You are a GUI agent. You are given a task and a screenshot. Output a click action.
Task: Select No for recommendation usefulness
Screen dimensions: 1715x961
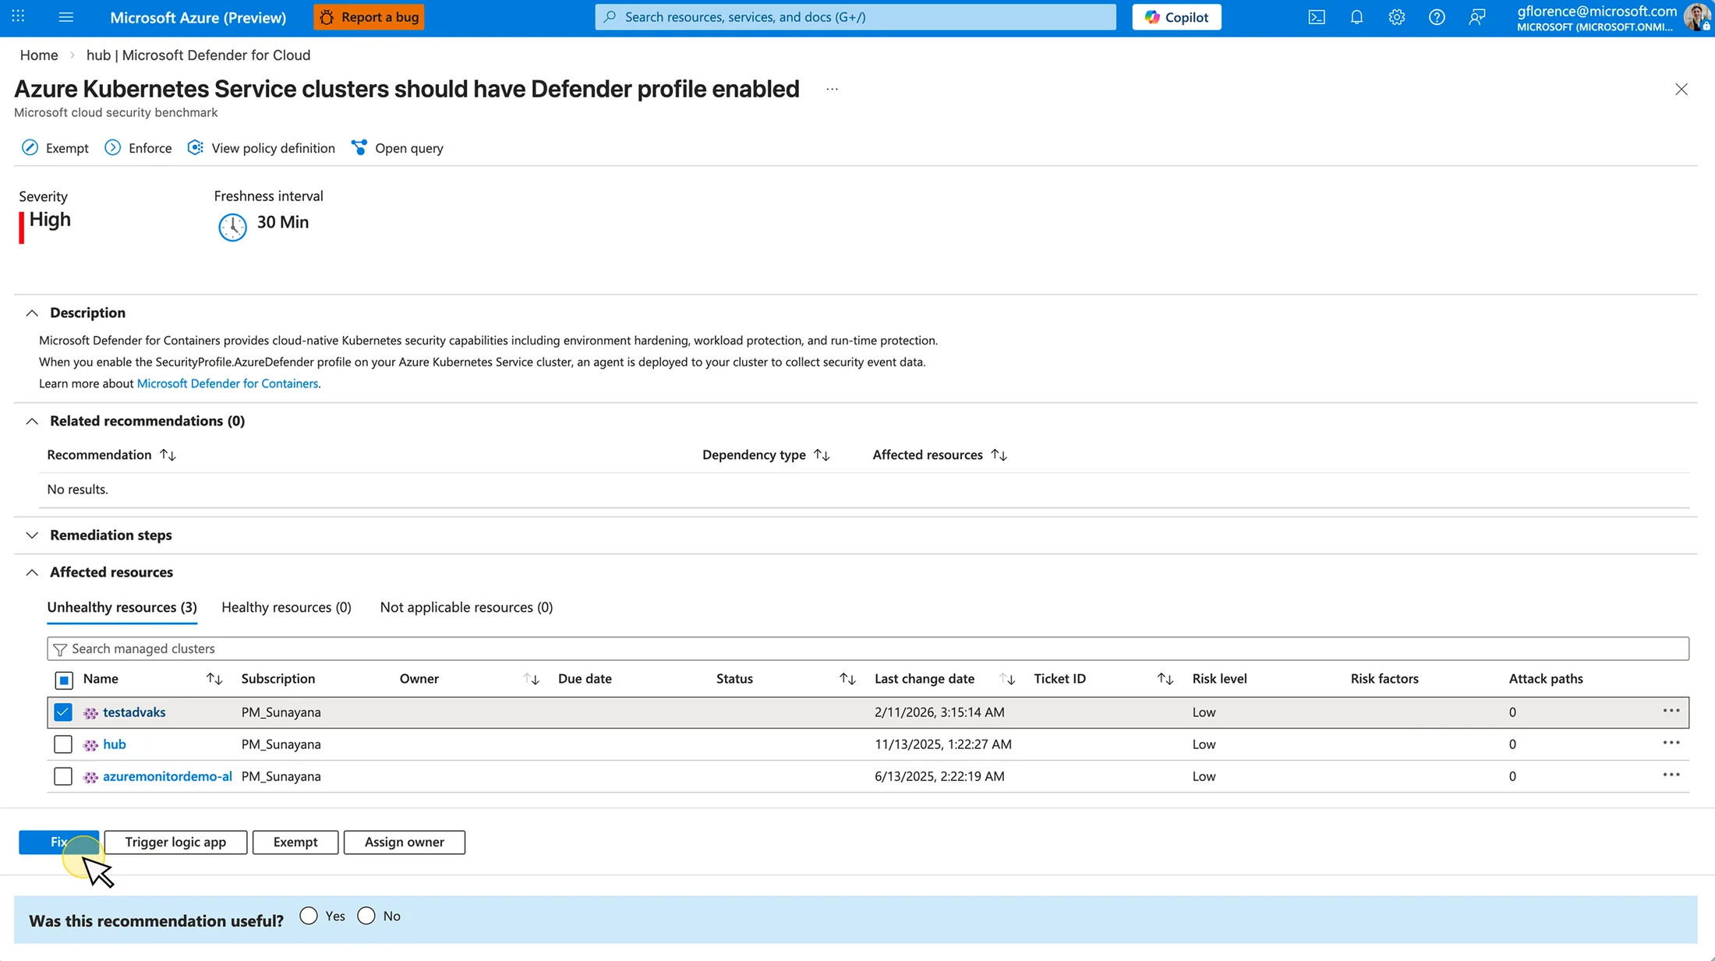[x=366, y=916]
